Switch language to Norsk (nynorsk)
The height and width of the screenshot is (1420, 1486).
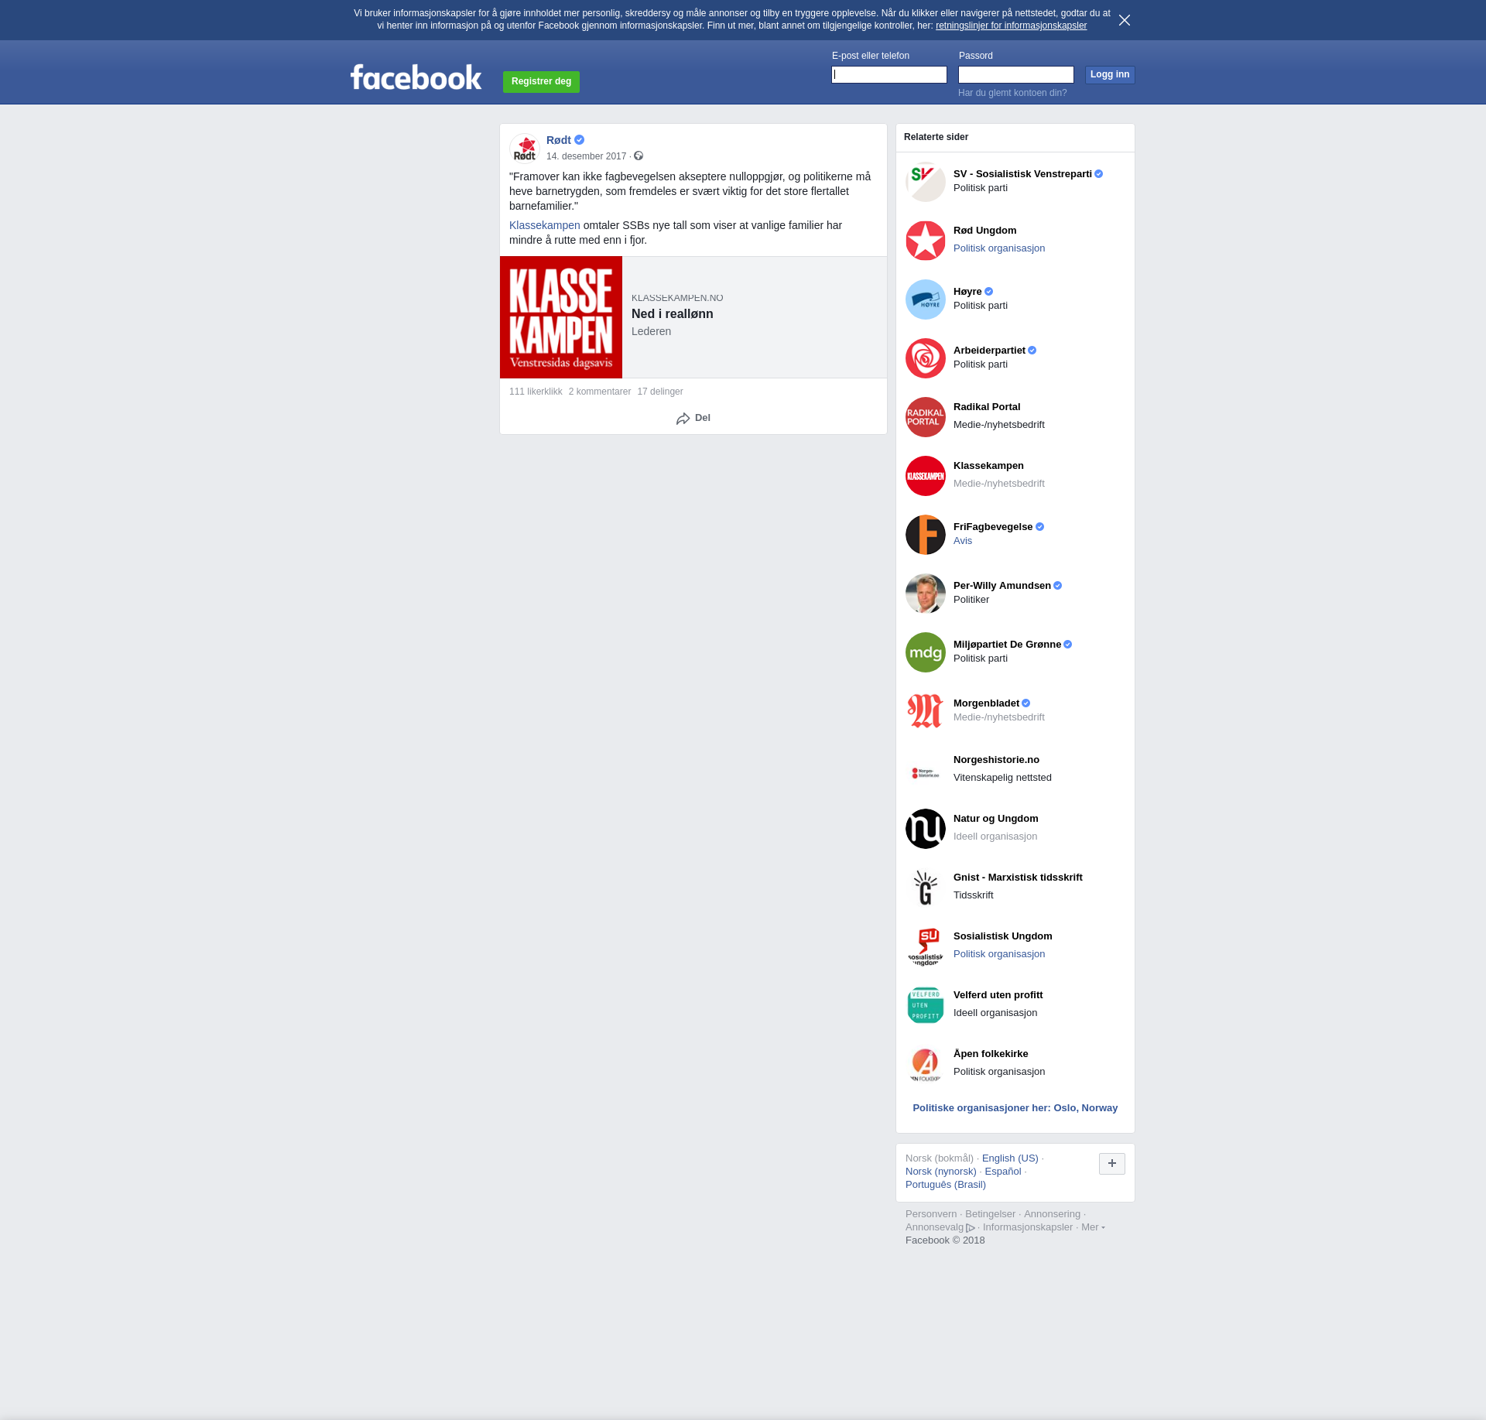pyautogui.click(x=941, y=1172)
